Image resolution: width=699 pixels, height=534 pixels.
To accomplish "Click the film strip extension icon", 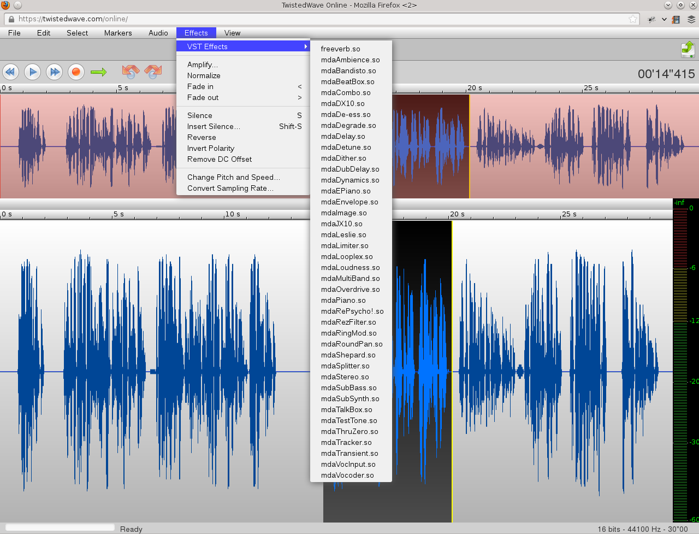I will pyautogui.click(x=676, y=19).
